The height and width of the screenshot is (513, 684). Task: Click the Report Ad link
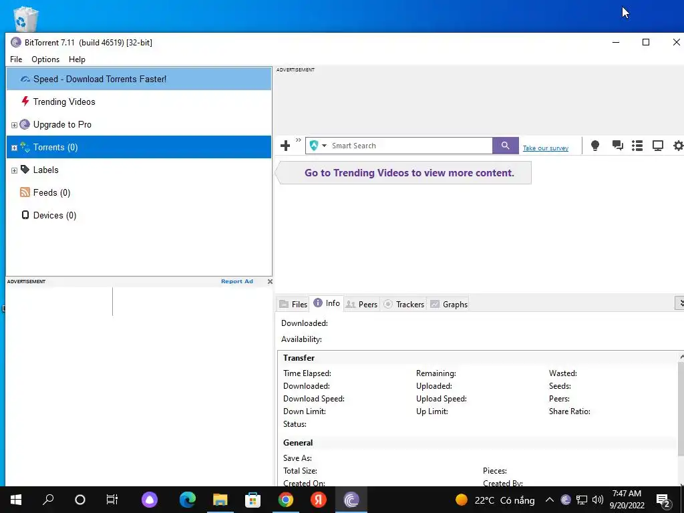(x=237, y=281)
